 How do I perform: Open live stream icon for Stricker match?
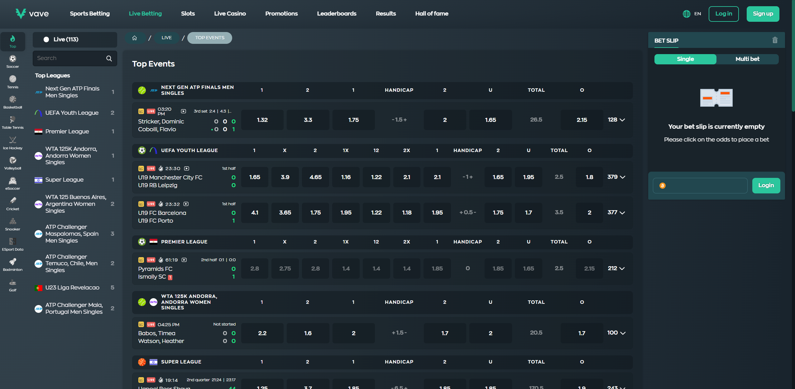(184, 111)
